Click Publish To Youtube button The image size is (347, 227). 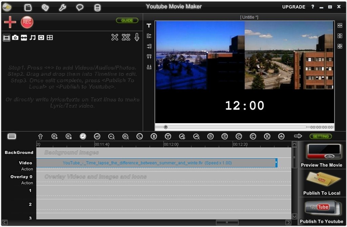point(322,212)
